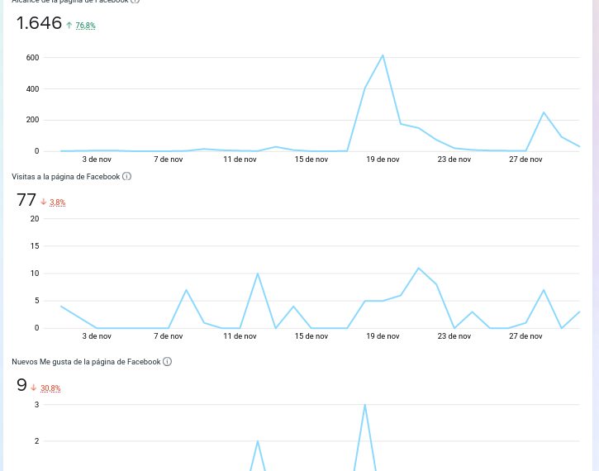Click the 400 label on the reach y-axis
Viewport: 599px width, 471px height.
point(32,89)
